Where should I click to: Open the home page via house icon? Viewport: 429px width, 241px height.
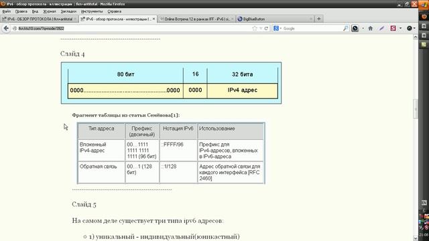pos(371,28)
